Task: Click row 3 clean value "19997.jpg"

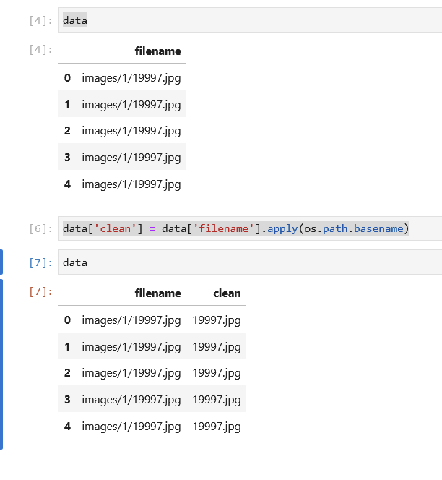Action: pyautogui.click(x=217, y=400)
